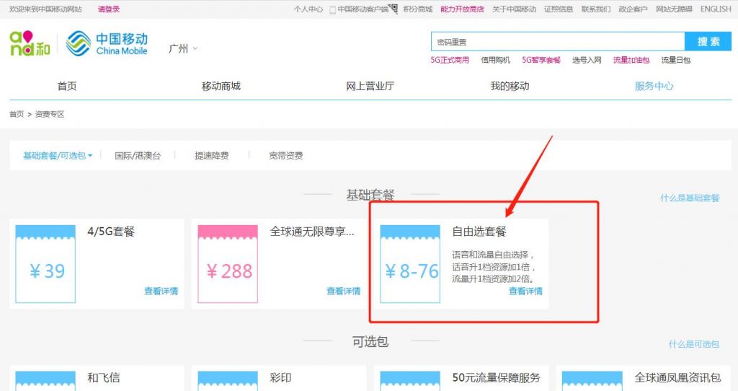Click the search input field
Screen dimensions: 738x391
click(x=557, y=42)
